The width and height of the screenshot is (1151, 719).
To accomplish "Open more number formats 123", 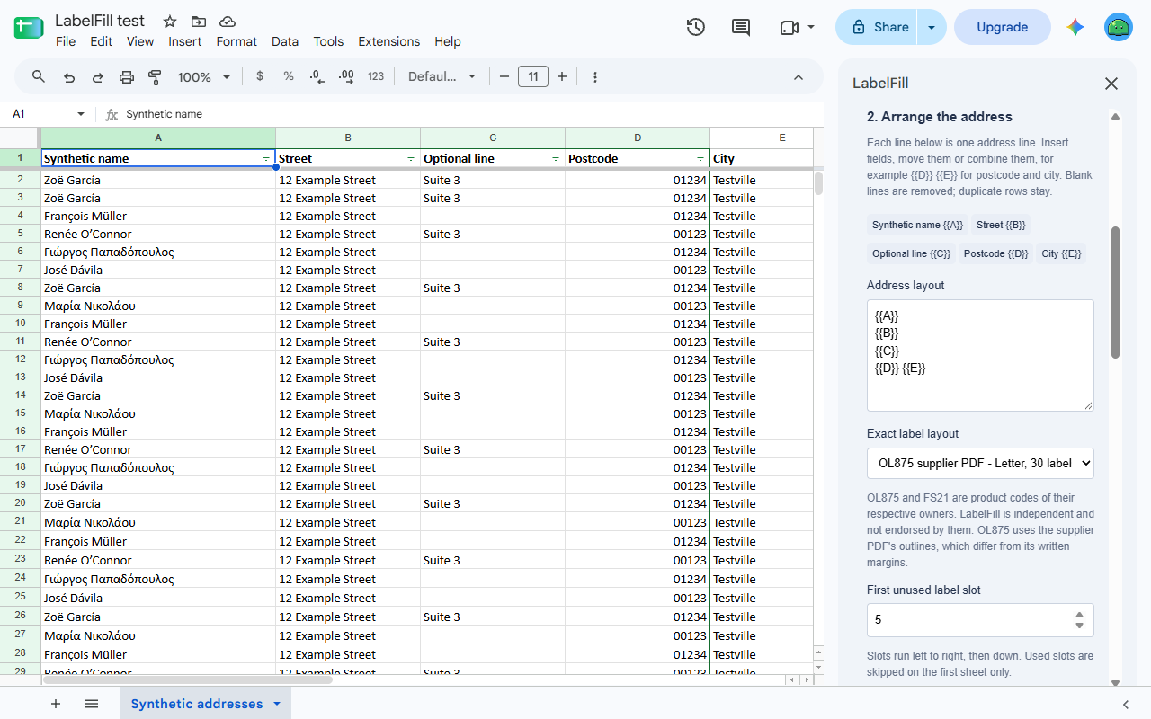I will [x=376, y=76].
